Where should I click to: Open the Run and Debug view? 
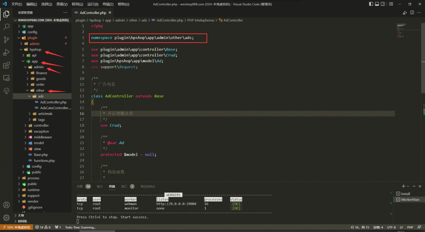(x=6, y=52)
